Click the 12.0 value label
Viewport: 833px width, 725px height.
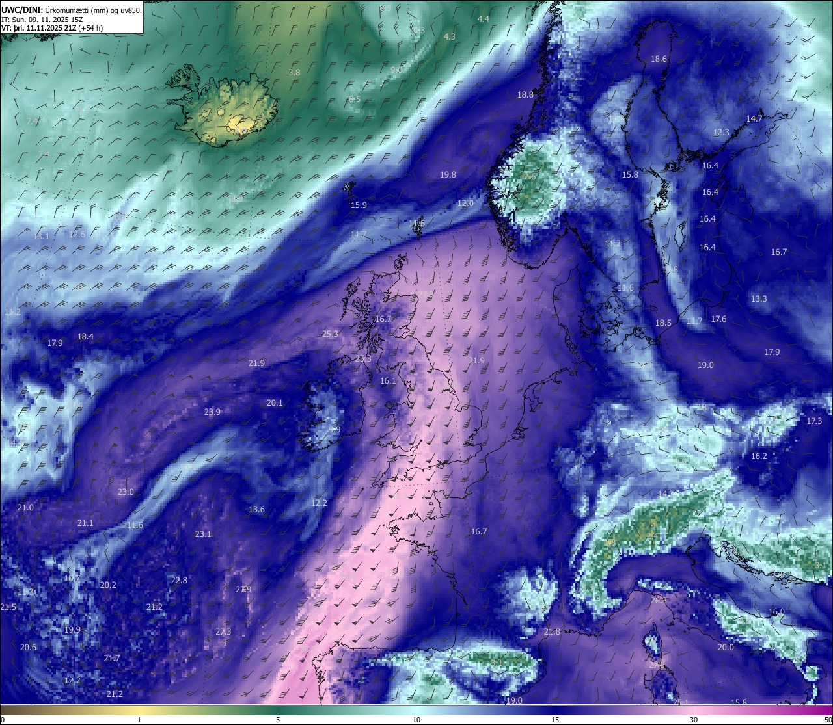pos(465,204)
